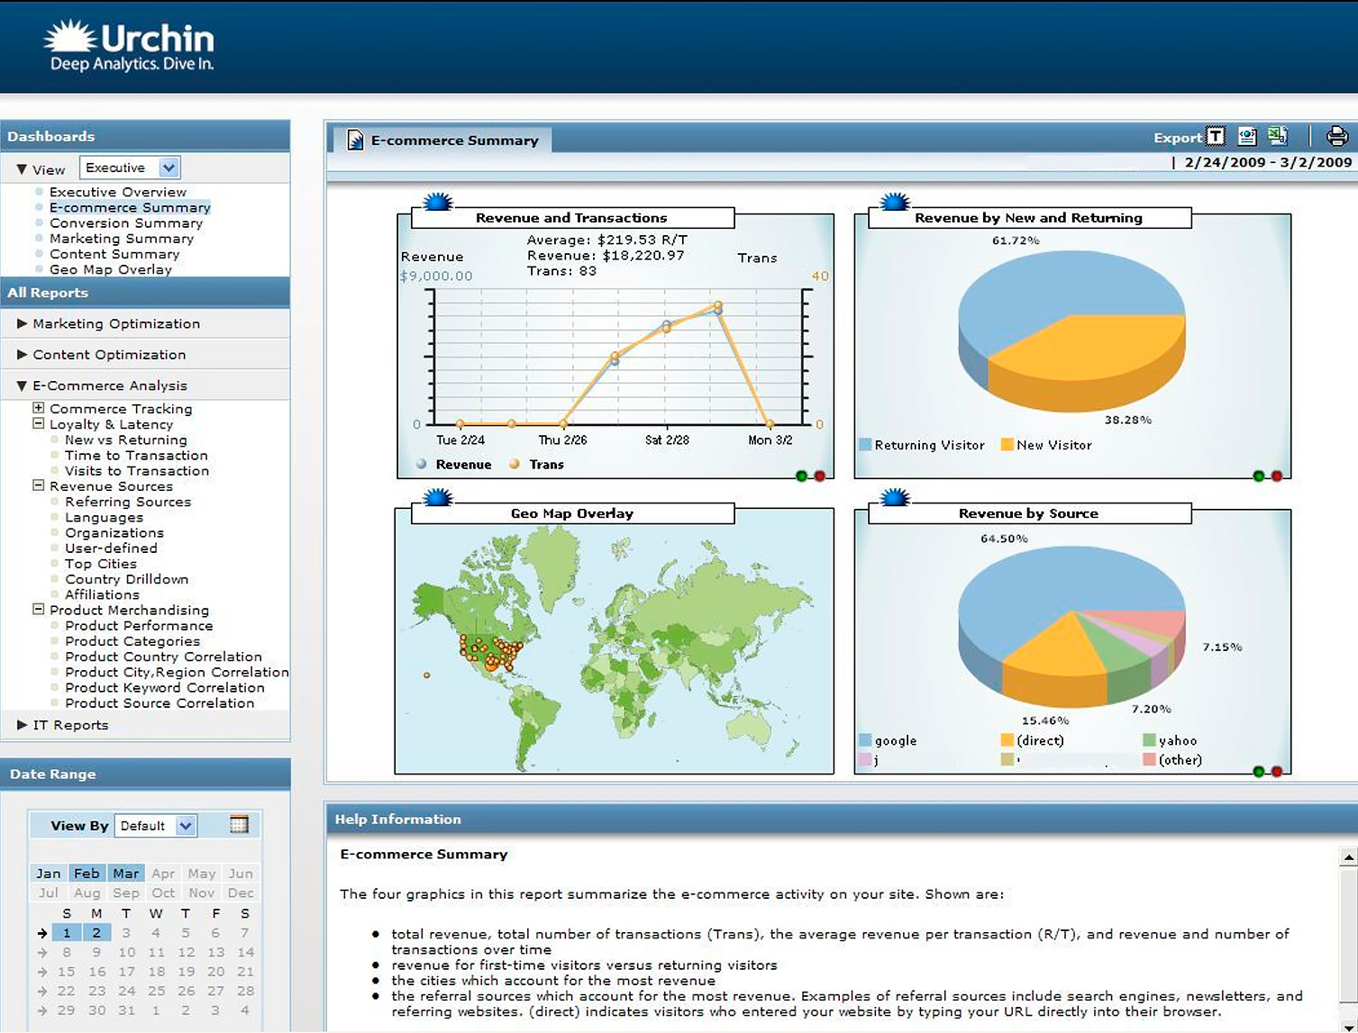Click the Urchin logo
The width and height of the screenshot is (1358, 1033).
129,47
